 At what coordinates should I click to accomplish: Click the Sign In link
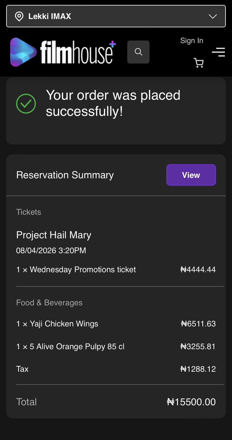coord(191,41)
